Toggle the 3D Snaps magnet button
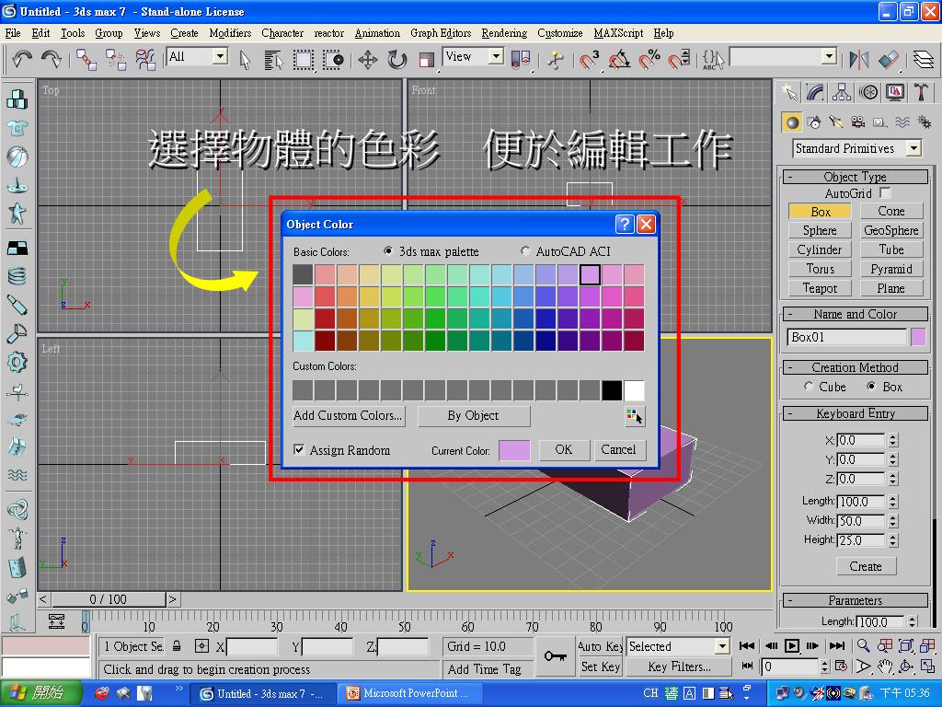 [590, 60]
